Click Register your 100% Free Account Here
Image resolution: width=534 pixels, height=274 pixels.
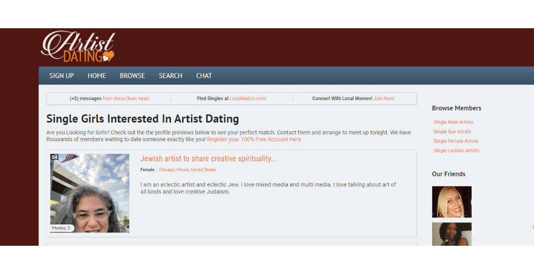[254, 139]
